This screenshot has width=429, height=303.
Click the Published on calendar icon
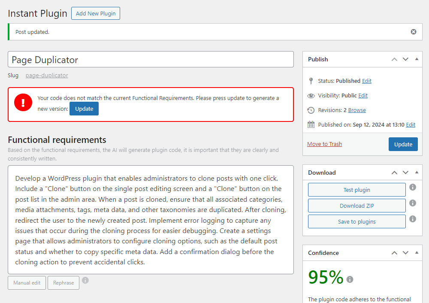(311, 125)
